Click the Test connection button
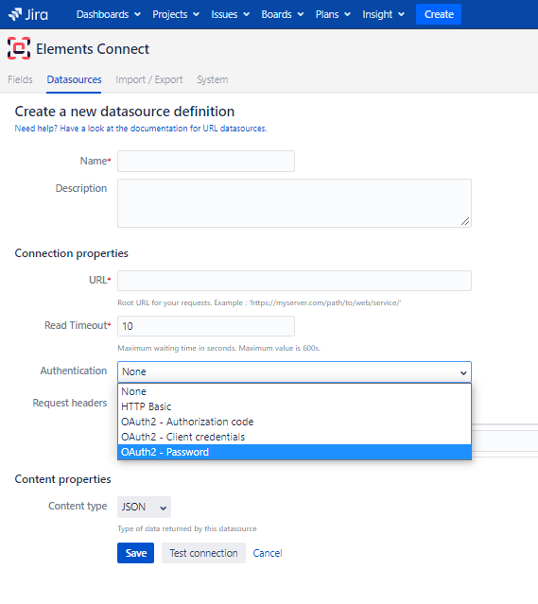 click(203, 553)
